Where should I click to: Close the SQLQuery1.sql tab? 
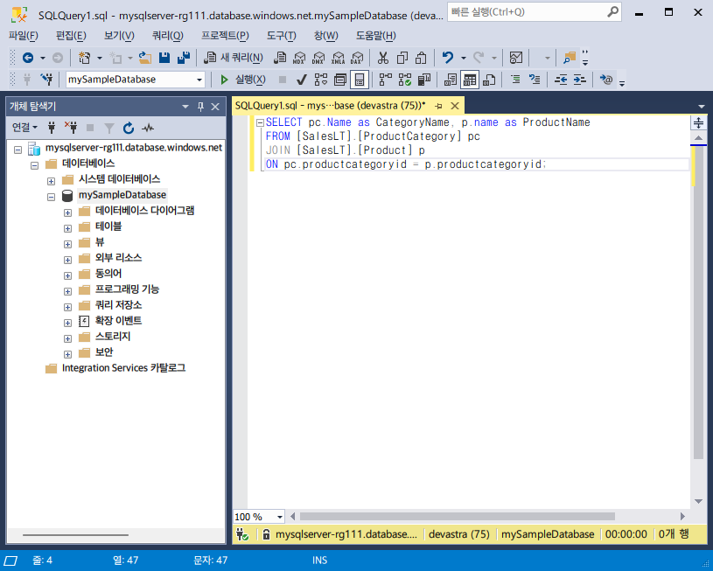(x=455, y=106)
